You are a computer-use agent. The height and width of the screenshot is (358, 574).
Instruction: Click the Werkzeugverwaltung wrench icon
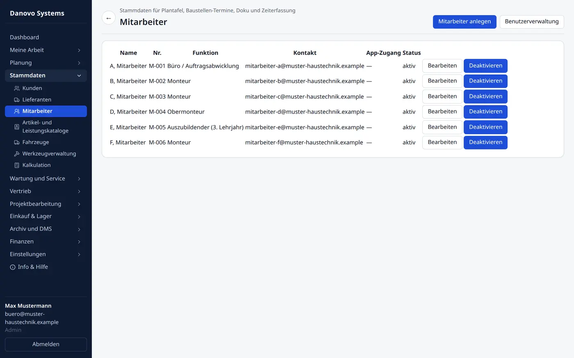pos(17,154)
